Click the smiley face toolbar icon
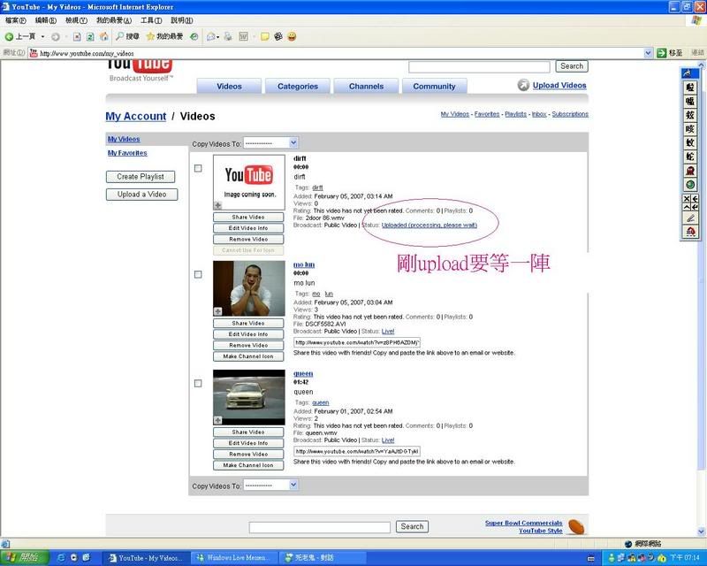707x566 pixels. 292,36
